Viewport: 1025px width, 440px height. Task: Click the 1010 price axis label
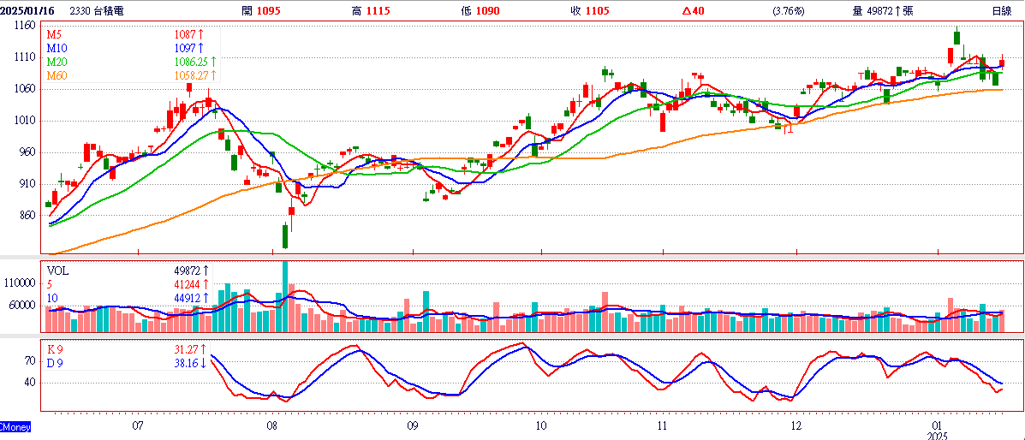tap(23, 121)
